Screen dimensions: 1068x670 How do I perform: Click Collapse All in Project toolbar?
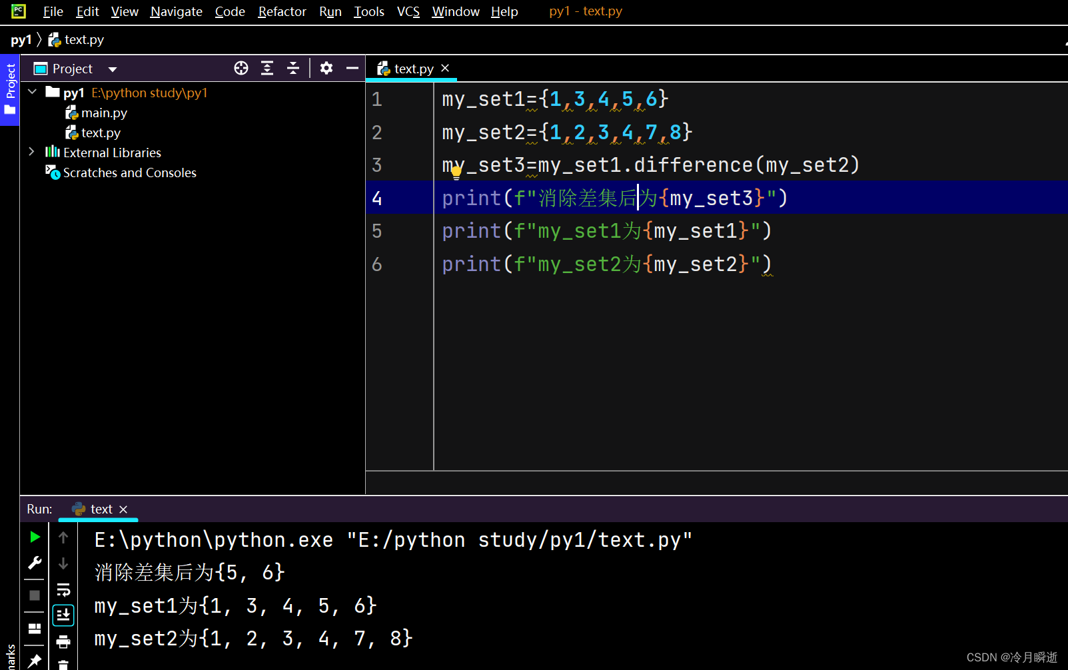pyautogui.click(x=293, y=68)
